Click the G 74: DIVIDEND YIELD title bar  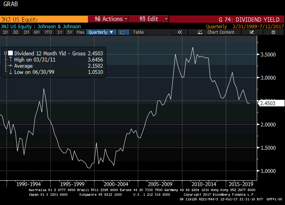[x=227, y=19]
